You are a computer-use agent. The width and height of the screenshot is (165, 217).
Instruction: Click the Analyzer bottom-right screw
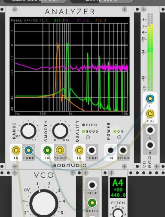pyautogui.click(x=124, y=166)
